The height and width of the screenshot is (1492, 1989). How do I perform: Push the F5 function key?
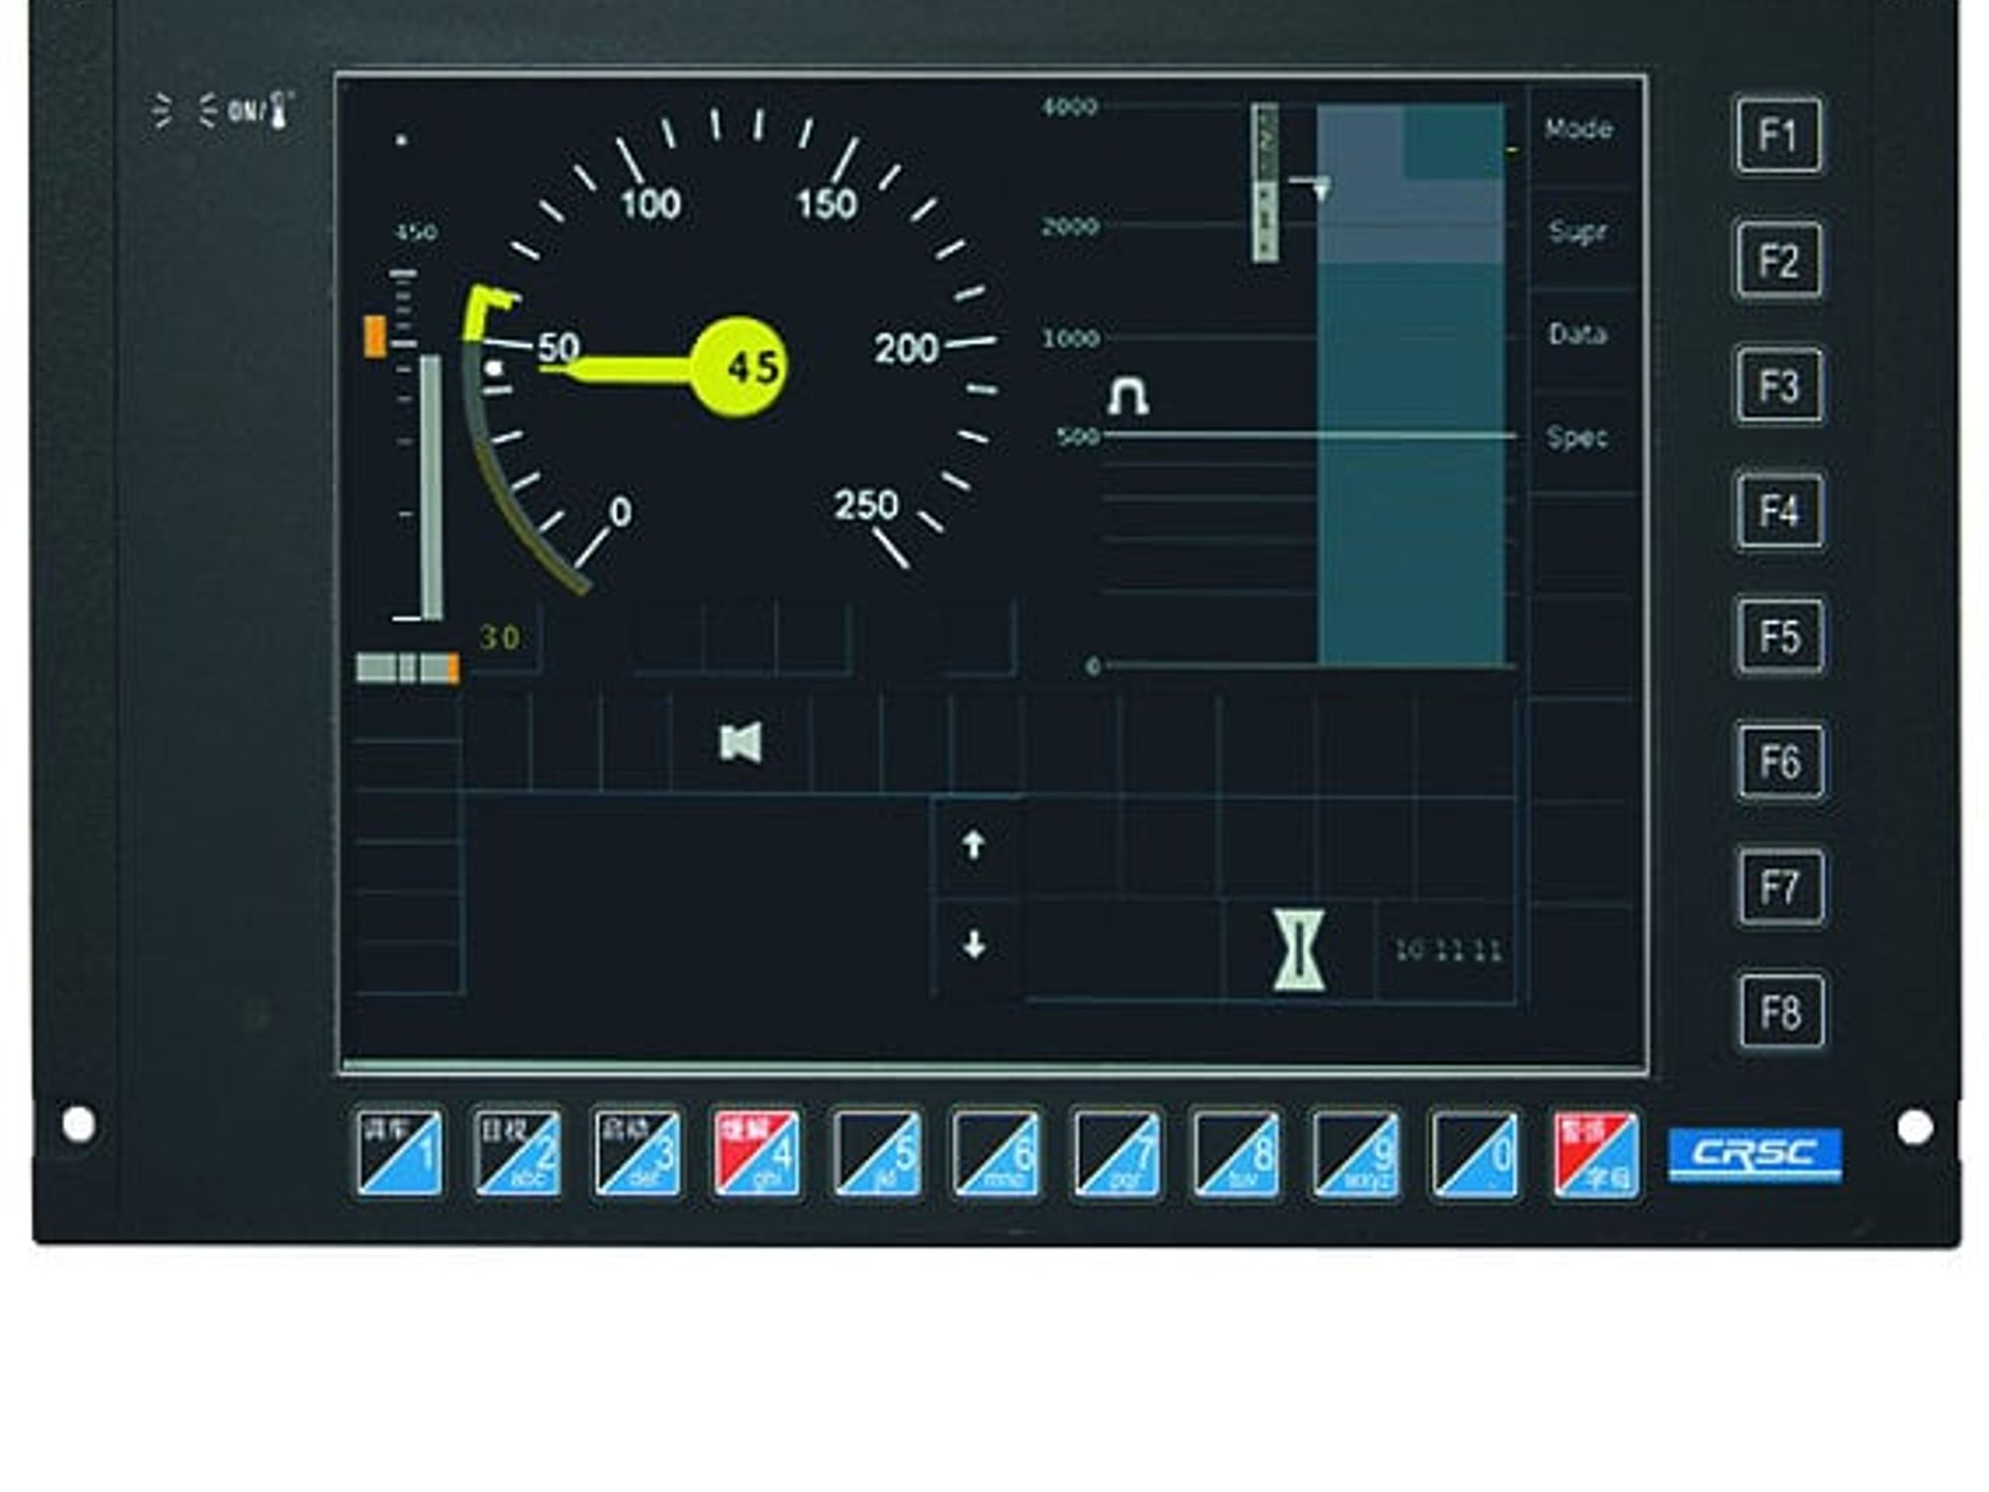pyautogui.click(x=1780, y=637)
